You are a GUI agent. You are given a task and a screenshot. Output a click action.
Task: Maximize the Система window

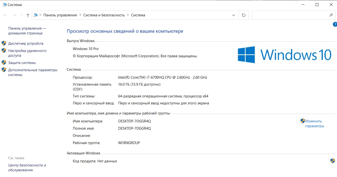317,4
